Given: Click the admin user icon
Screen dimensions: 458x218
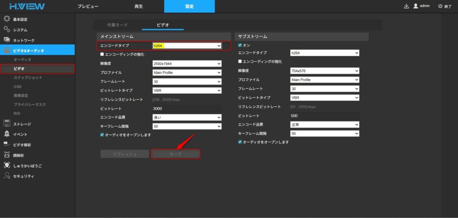Looking at the screenshot, I should pos(416,6).
